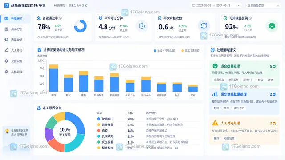Click the clock icon in 4.8 分钟 card

tap(142, 26)
